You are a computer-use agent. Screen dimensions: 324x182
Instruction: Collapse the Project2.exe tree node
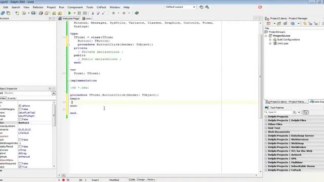[x=266, y=36]
